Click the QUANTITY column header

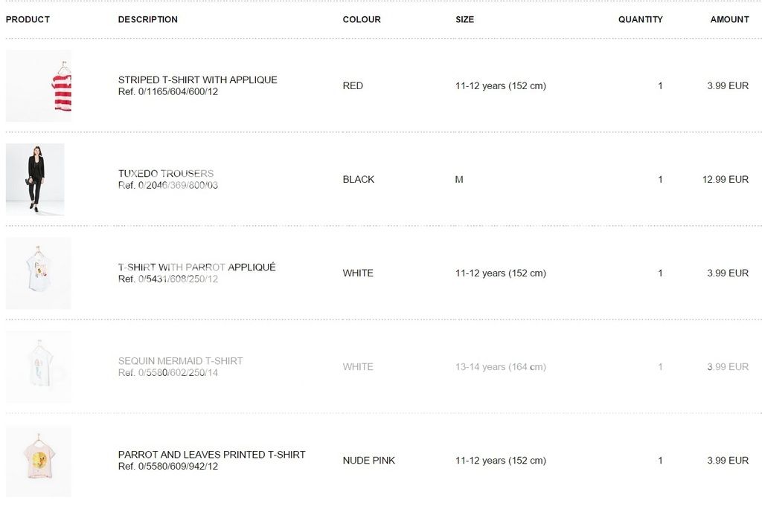[x=640, y=20]
